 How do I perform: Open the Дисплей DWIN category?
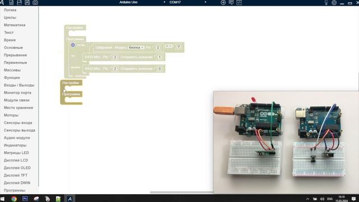pos(17,183)
